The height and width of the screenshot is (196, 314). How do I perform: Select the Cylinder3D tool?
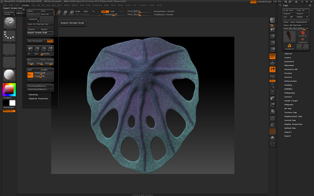point(303,34)
